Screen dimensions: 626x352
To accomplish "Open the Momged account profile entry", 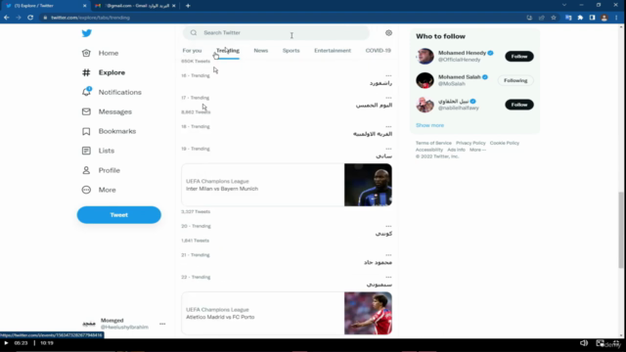I will pos(118,324).
